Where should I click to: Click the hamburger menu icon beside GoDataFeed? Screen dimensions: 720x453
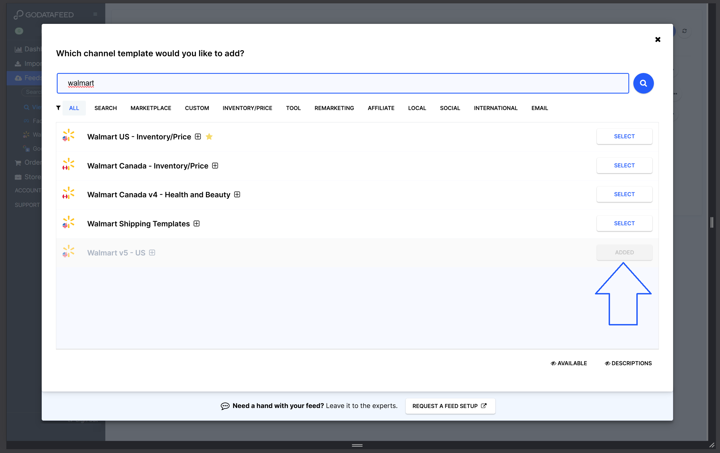pyautogui.click(x=95, y=14)
